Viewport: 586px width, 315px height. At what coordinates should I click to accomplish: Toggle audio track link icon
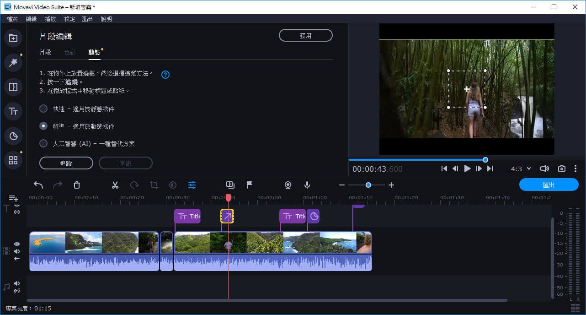17,291
